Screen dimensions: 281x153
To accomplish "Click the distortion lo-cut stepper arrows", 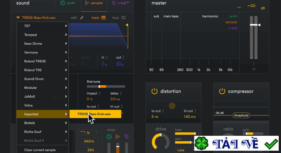I will pos(163,111).
